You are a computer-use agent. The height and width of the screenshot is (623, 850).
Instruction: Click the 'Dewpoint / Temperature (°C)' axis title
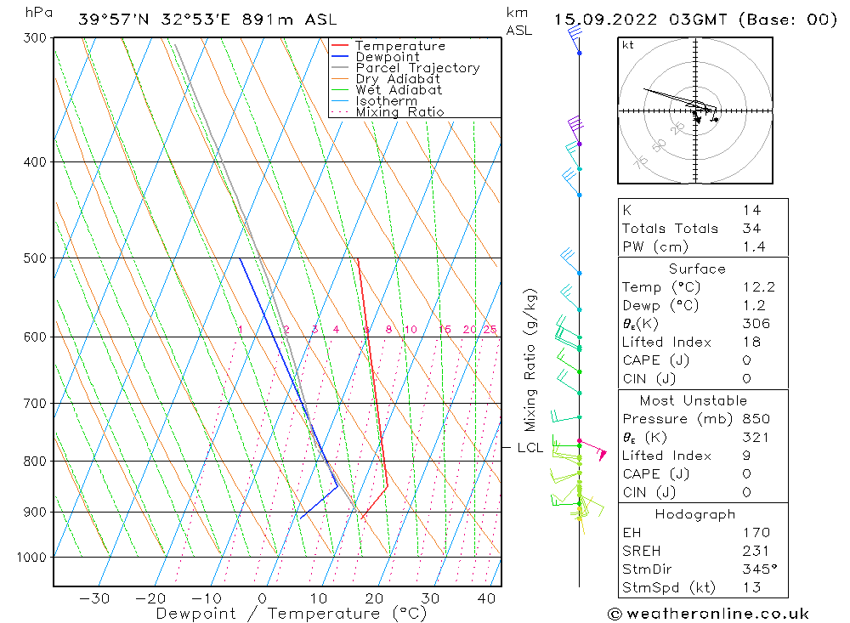(291, 614)
